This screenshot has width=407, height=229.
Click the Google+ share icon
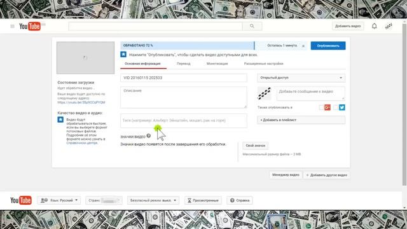(x=328, y=108)
